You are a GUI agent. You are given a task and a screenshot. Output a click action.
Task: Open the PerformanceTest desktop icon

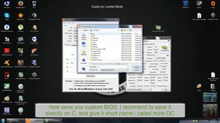7,99
